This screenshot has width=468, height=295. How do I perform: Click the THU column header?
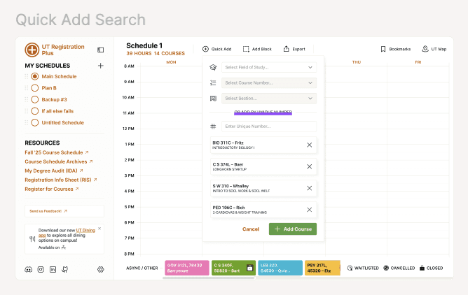pyautogui.click(x=357, y=62)
